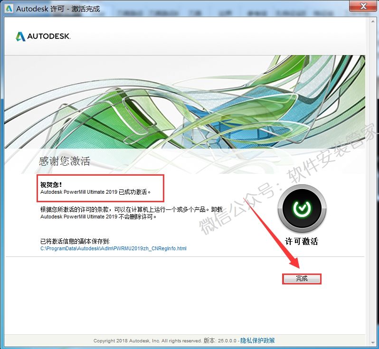This screenshot has width=379, height=349.
Task: Click the 许可激活 label under the icon
Action: tap(301, 241)
